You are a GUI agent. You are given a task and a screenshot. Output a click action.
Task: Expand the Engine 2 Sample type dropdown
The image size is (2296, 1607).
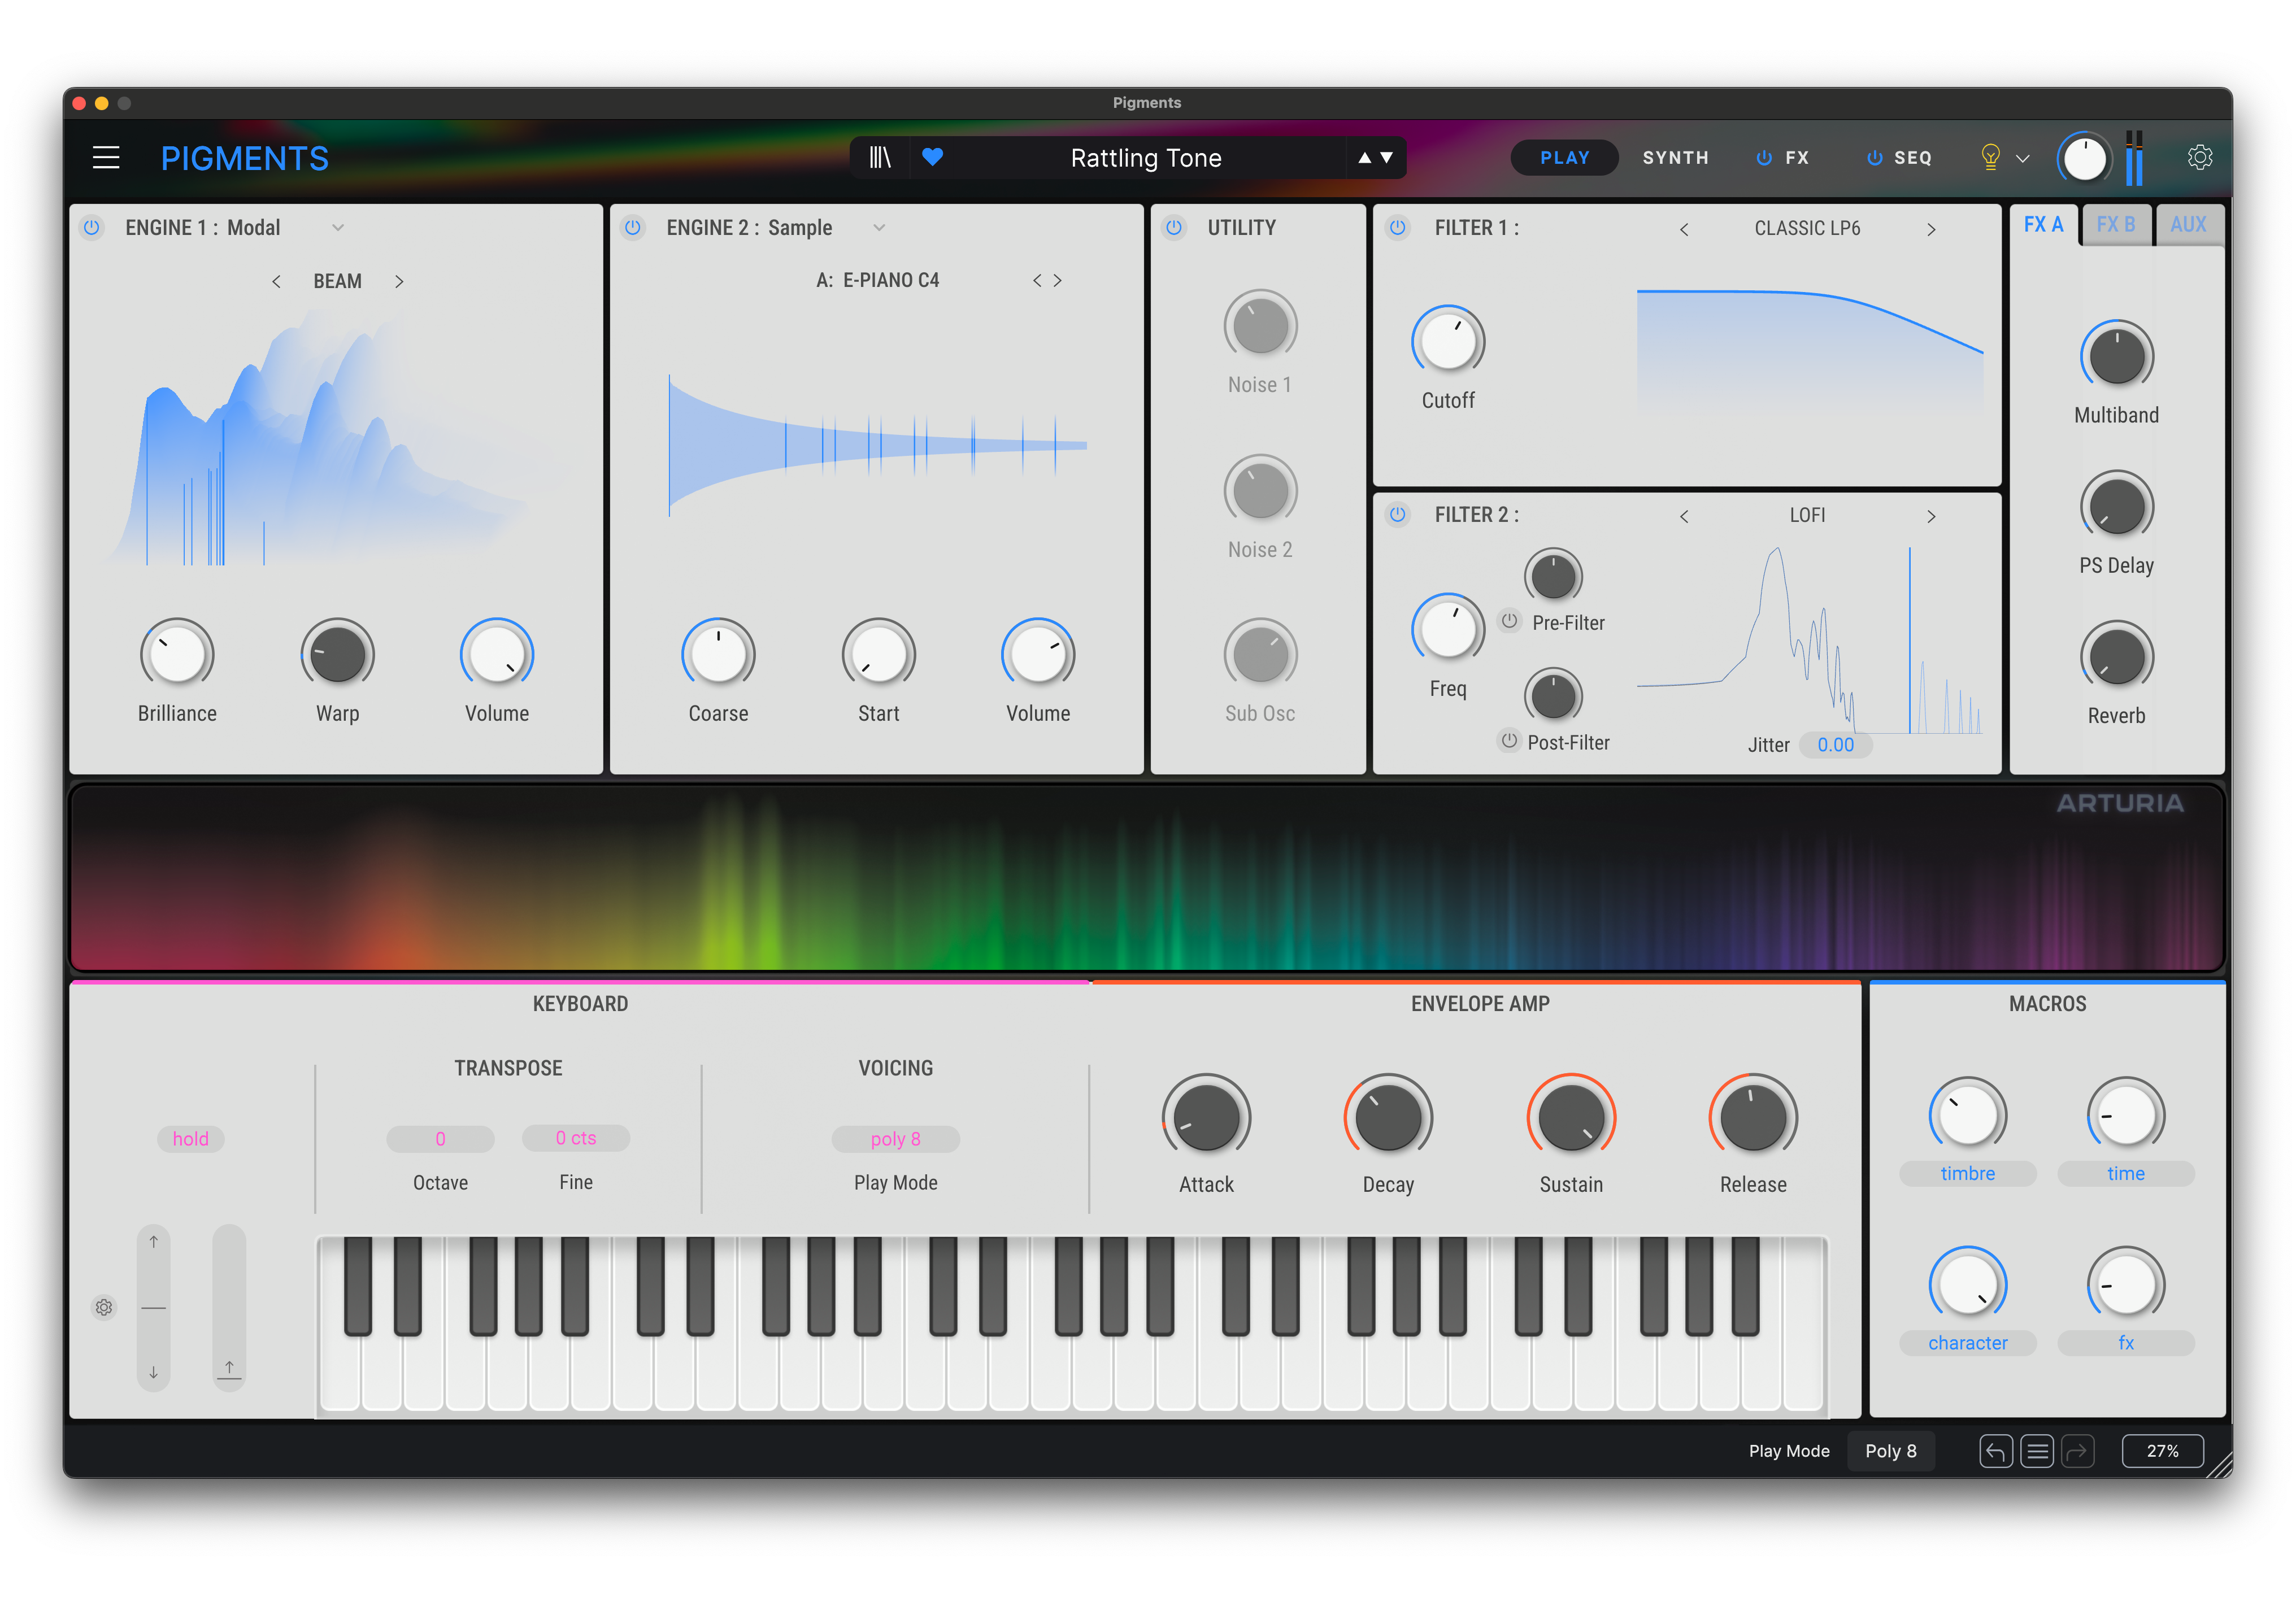click(879, 228)
